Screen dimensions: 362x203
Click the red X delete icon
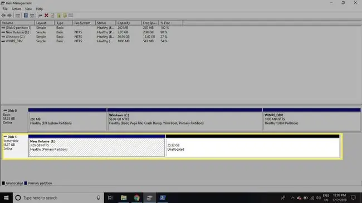tap(46, 16)
